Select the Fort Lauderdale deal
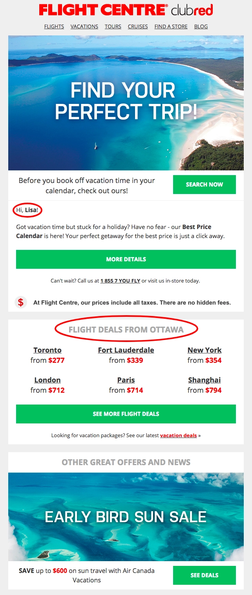 [126, 350]
